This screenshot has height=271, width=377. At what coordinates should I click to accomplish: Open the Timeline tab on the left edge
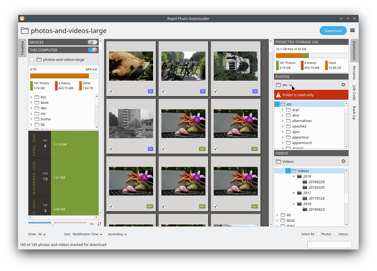[22, 48]
